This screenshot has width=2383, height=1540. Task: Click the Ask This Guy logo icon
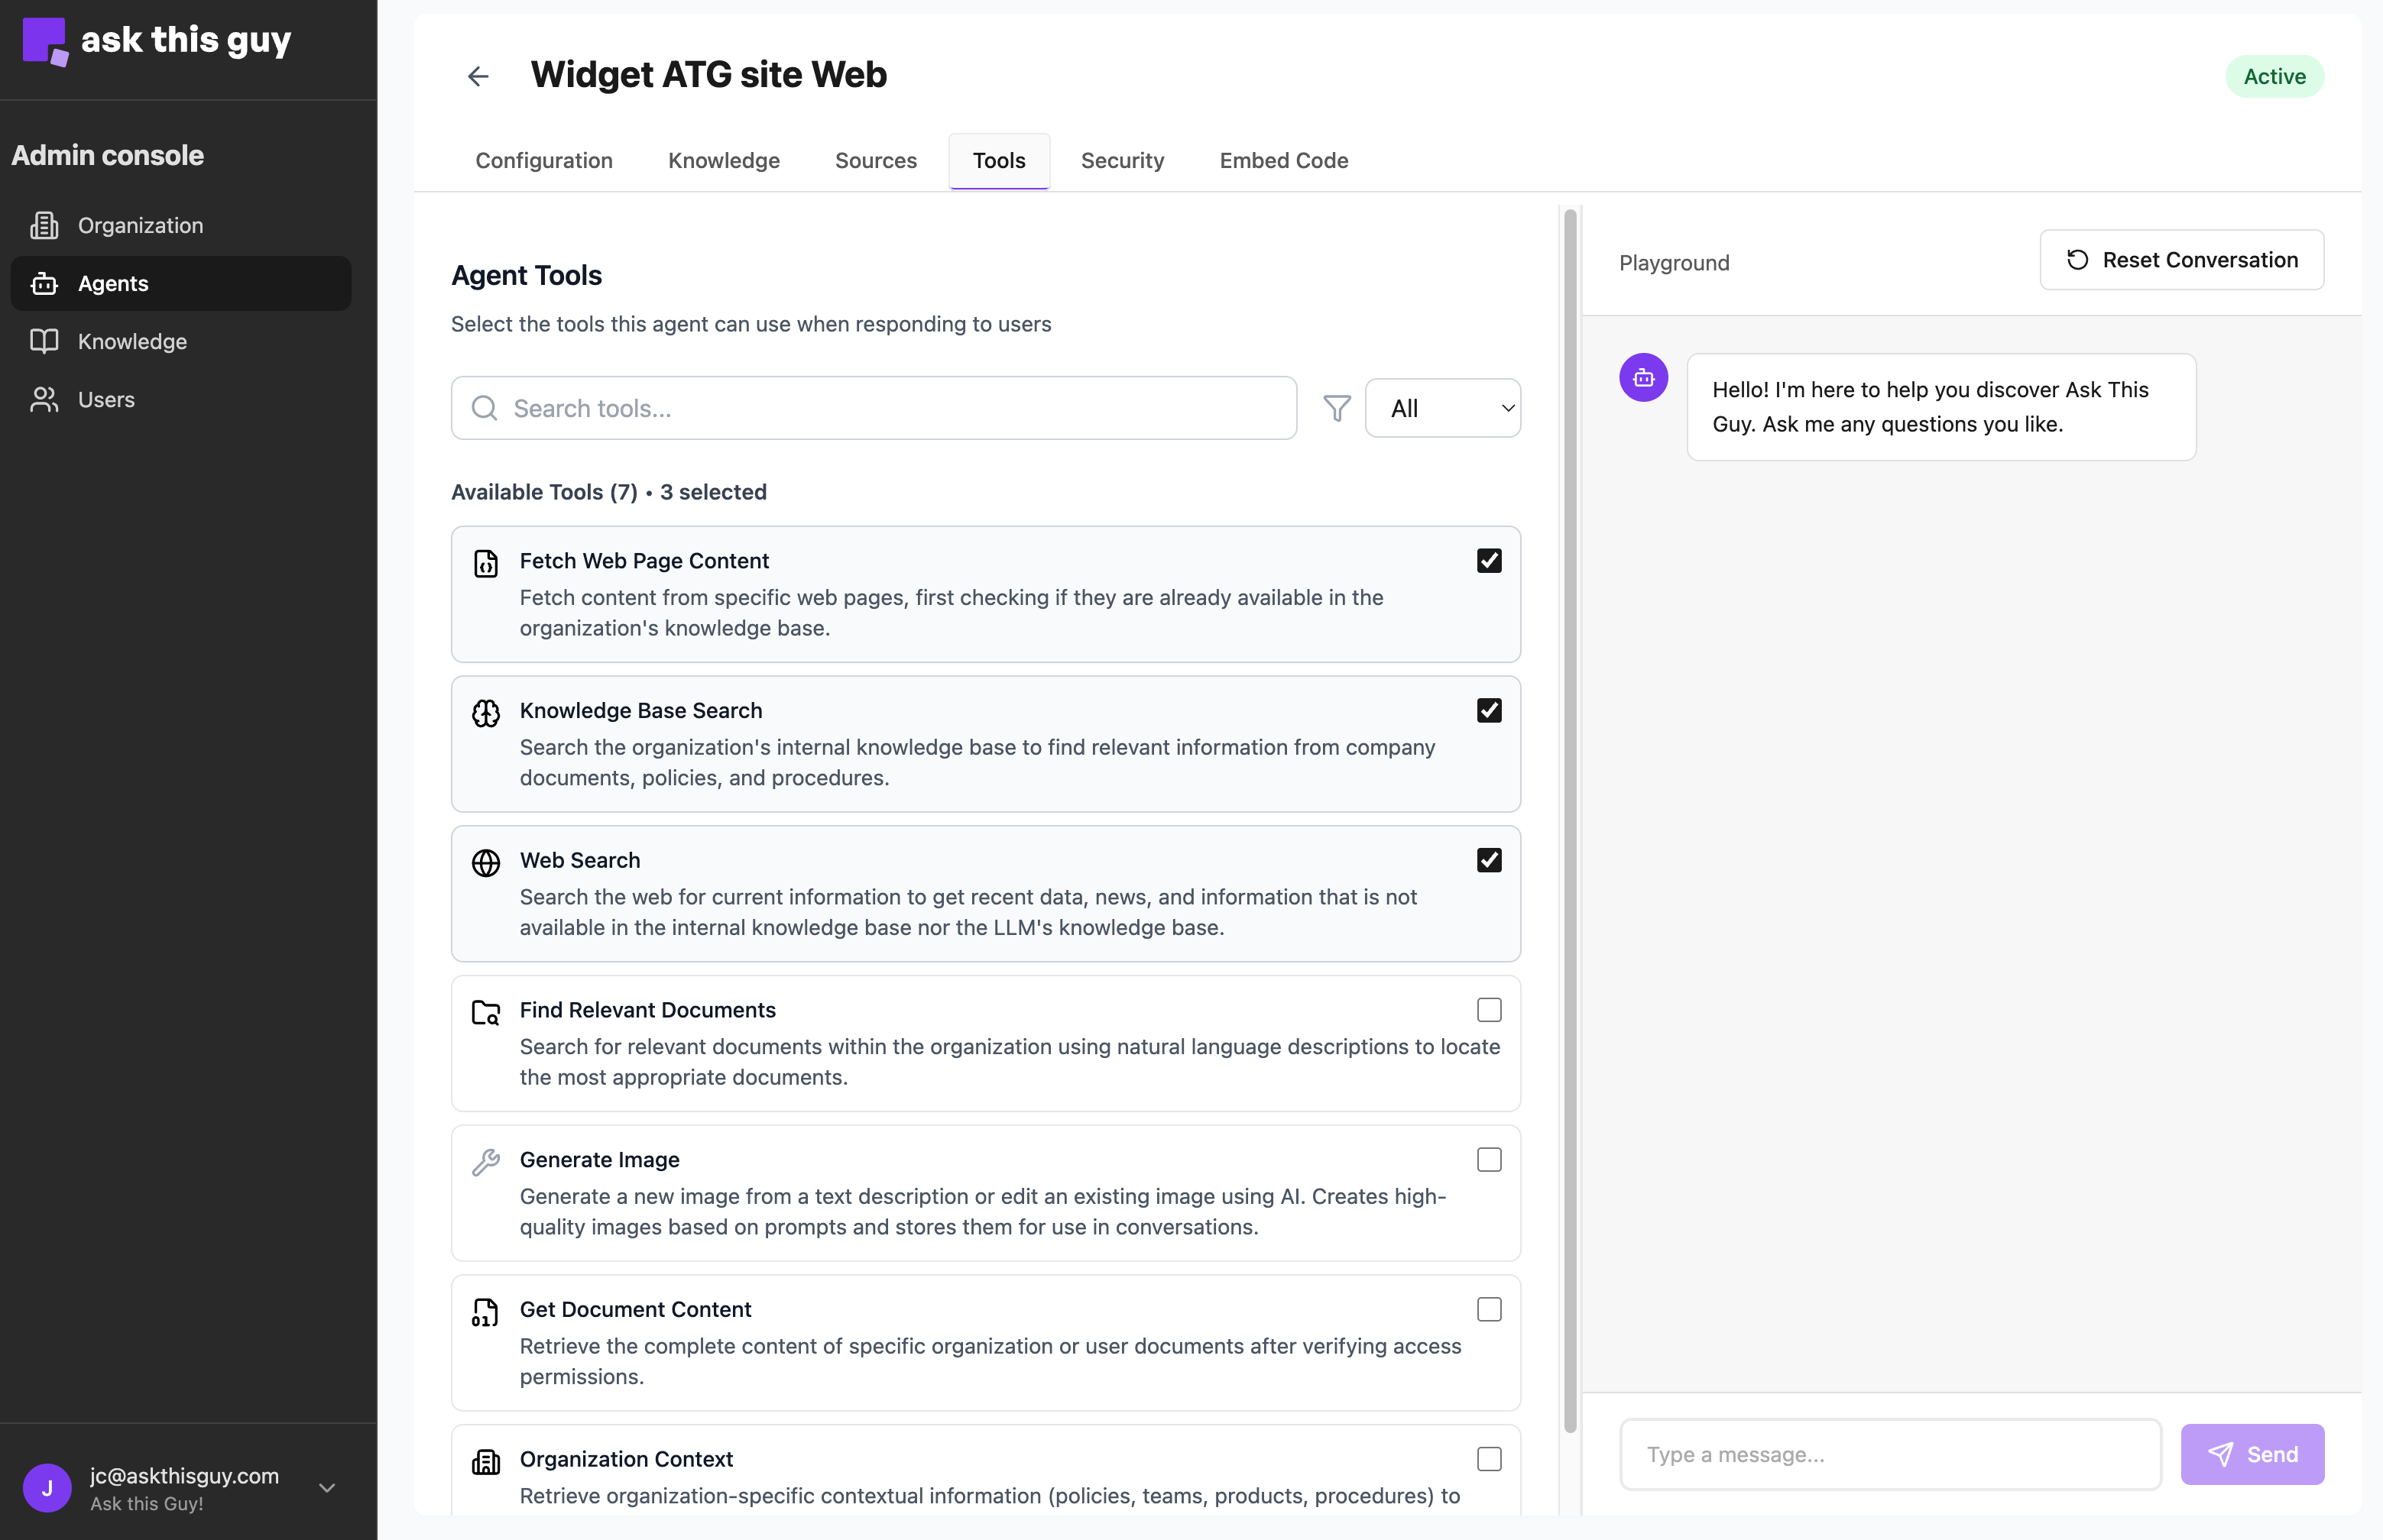[46, 41]
